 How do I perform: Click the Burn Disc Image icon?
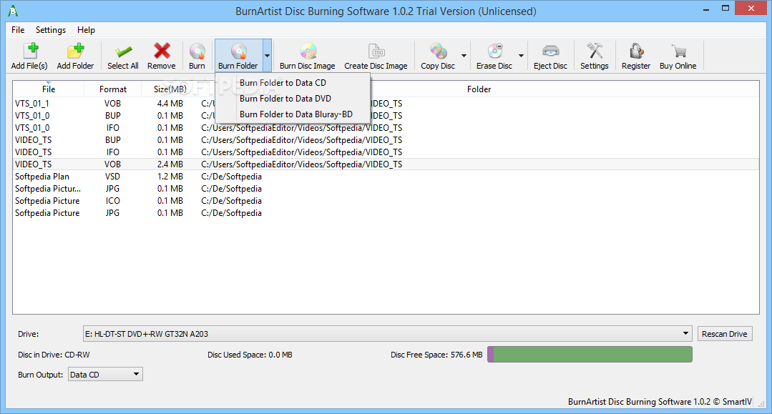[x=308, y=51]
